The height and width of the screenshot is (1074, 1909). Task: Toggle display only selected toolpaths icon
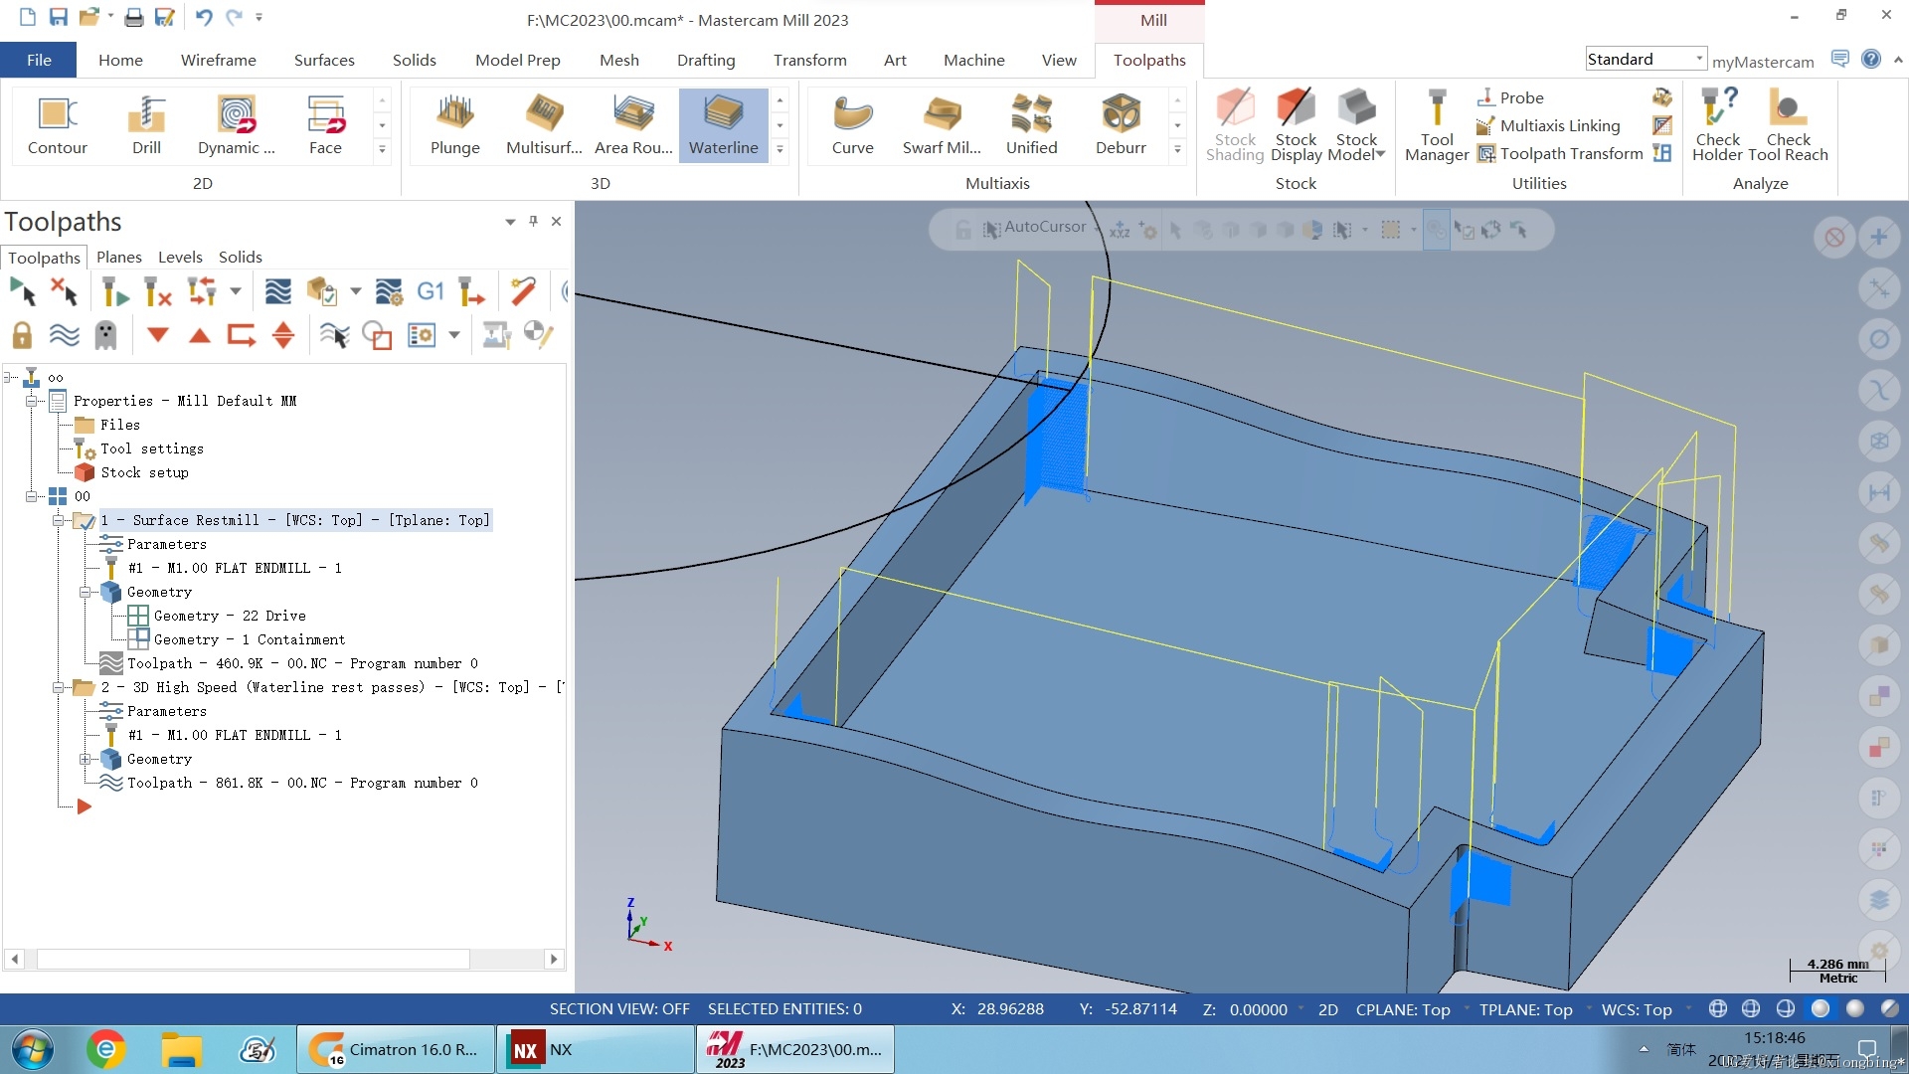[335, 335]
